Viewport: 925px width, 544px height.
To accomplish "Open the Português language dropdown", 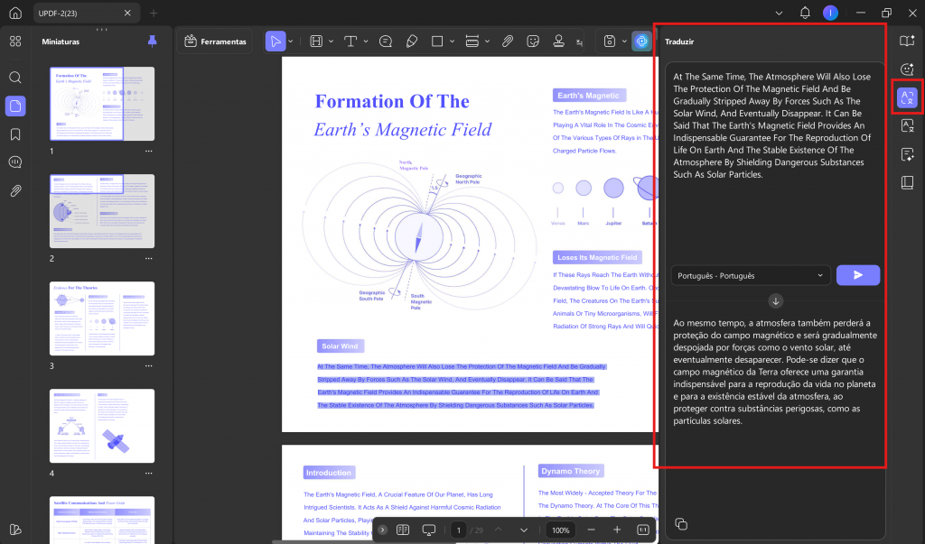I will [751, 275].
